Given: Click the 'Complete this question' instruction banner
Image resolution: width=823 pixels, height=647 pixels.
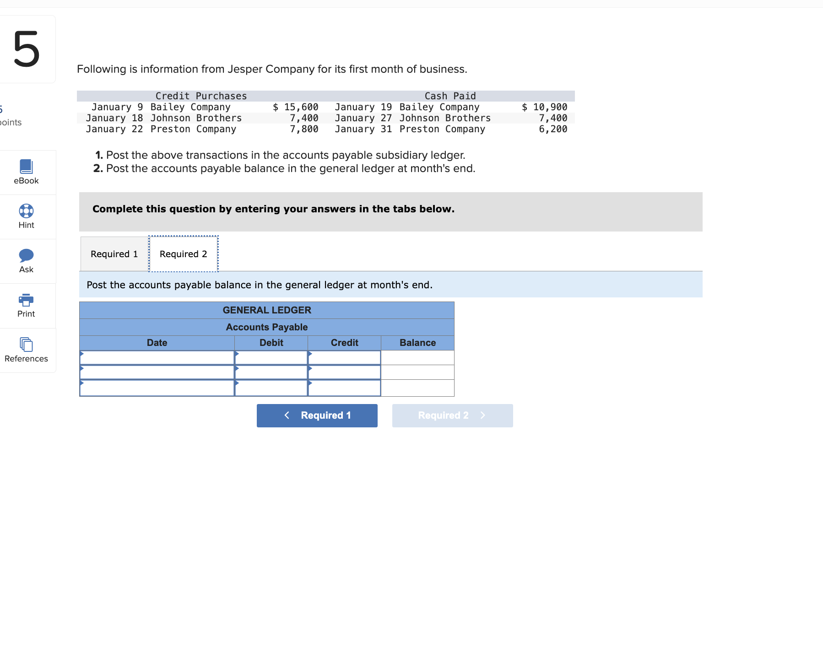Looking at the screenshot, I should (x=391, y=212).
